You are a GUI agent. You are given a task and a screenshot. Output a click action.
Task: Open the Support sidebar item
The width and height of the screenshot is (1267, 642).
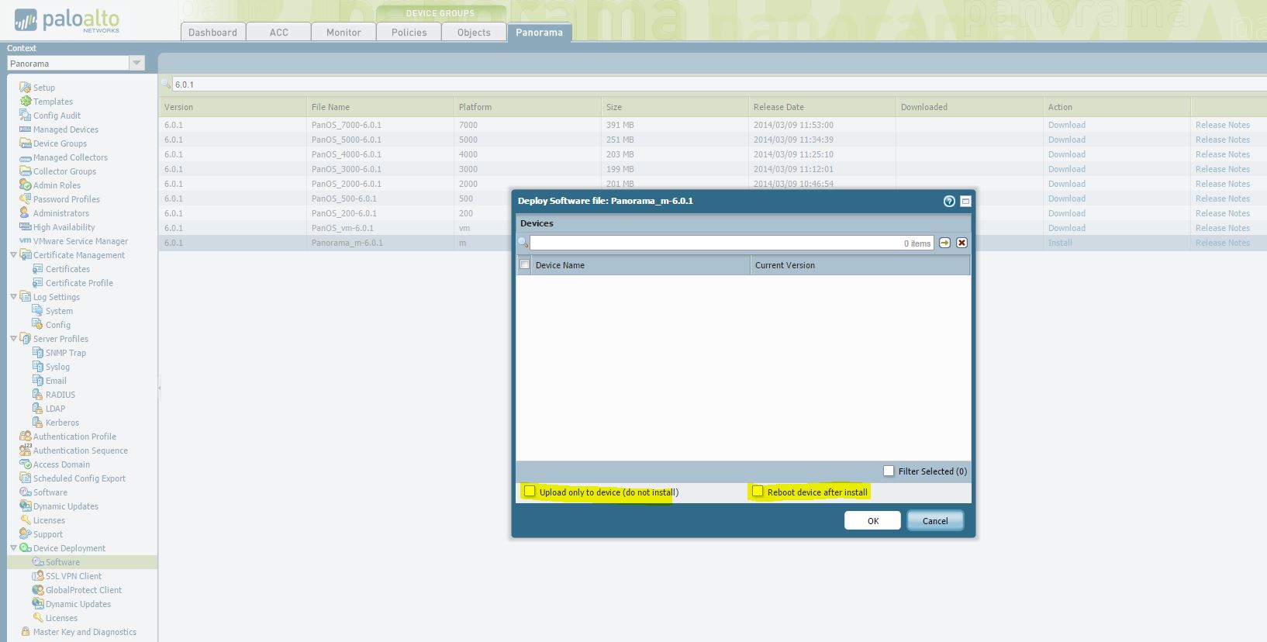48,534
